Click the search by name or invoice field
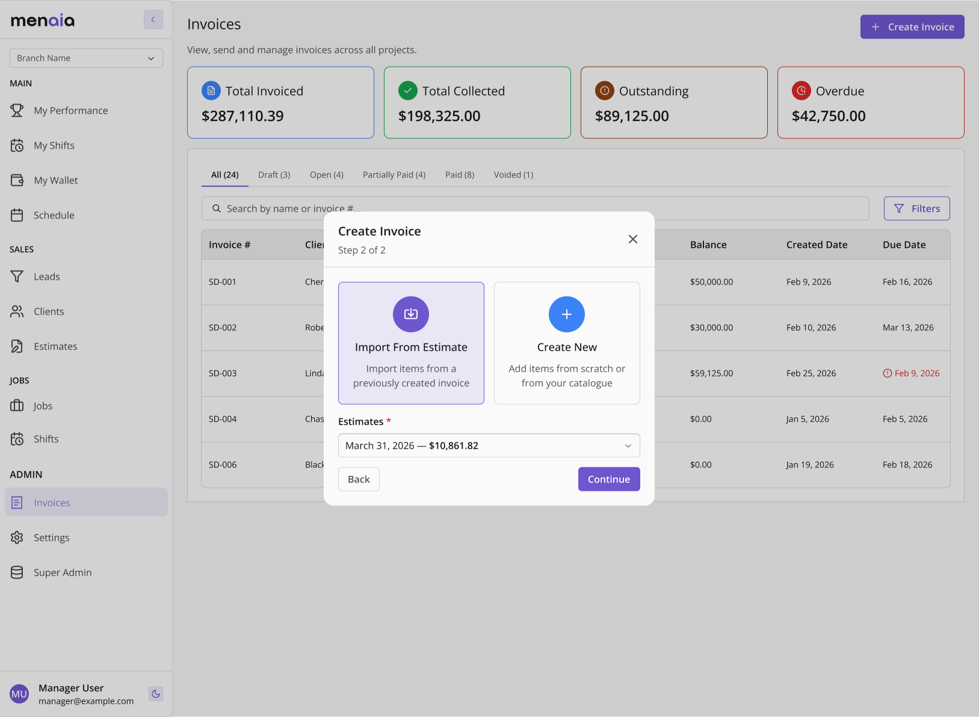 click(536, 208)
